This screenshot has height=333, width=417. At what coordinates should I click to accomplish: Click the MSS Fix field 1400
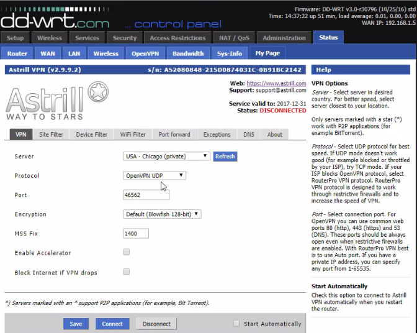pyautogui.click(x=136, y=234)
